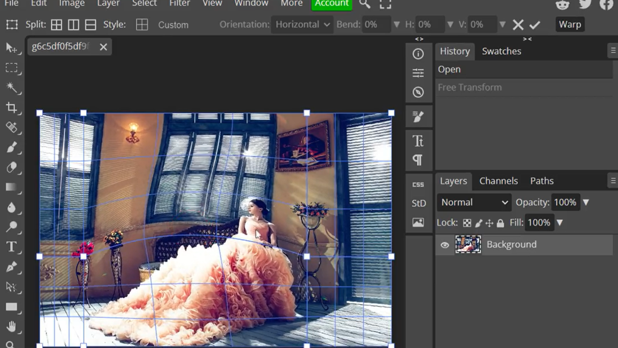Select the Eraser tool

[12, 167]
